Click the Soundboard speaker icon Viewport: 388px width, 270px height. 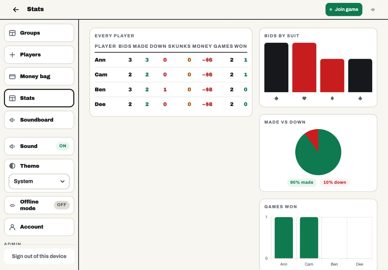click(12, 120)
